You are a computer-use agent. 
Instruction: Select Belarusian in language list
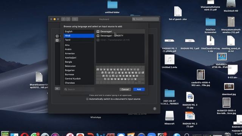(x=79, y=66)
